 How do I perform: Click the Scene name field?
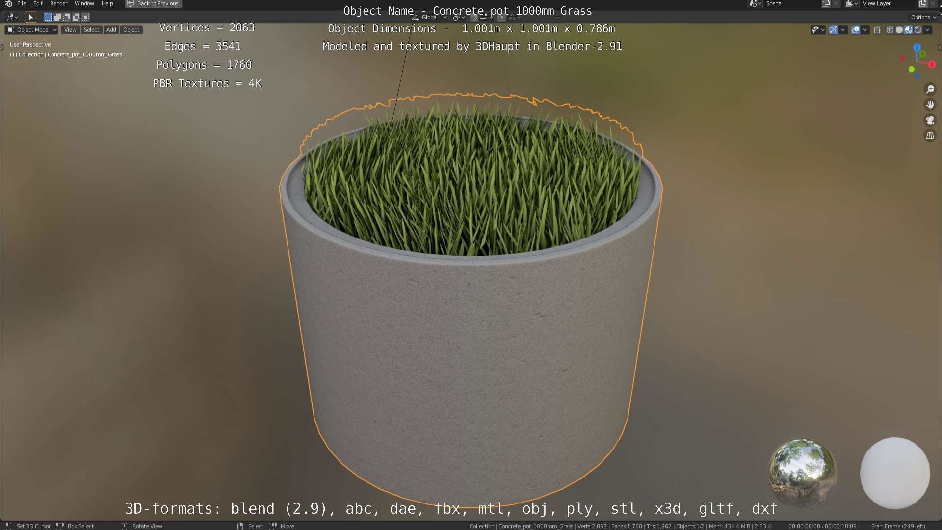(792, 3)
